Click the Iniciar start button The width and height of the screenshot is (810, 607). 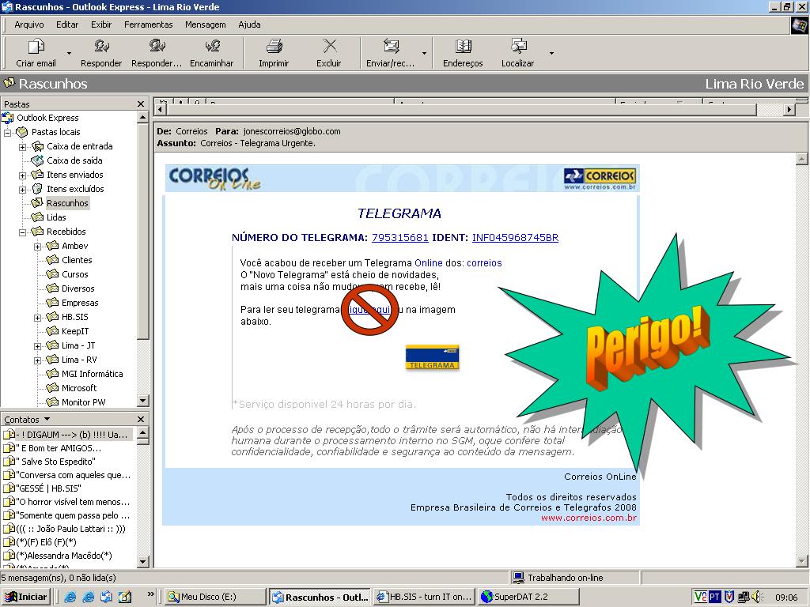26,597
